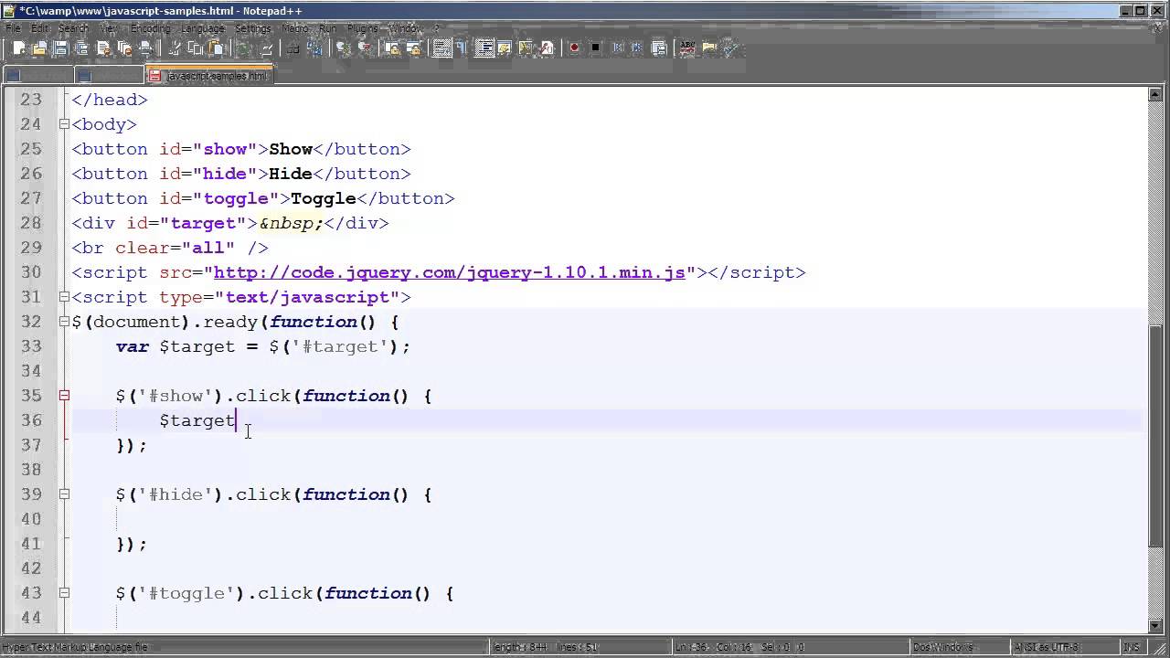Open a file using the Open folder icon
Screen dimensions: 1170x658
(40, 48)
